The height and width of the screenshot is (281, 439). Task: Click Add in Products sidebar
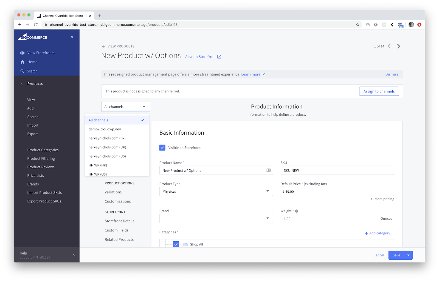pyautogui.click(x=30, y=108)
